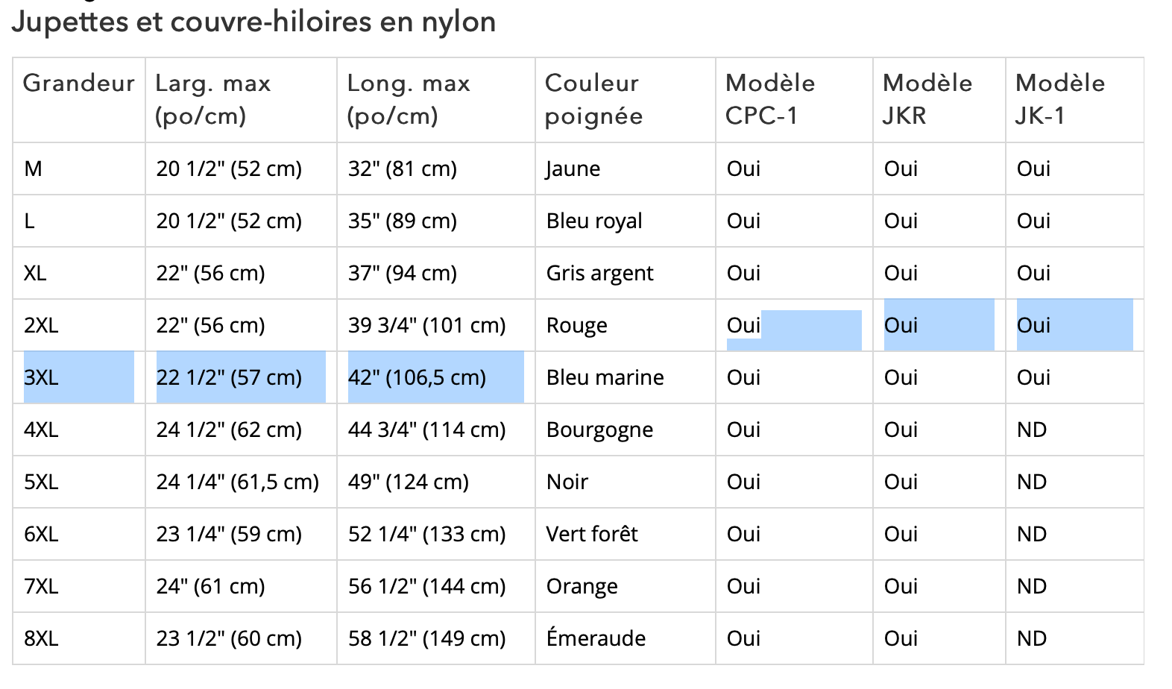The width and height of the screenshot is (1172, 689).
Task: Click the "Vert forêt" cell
Action: pos(592,534)
